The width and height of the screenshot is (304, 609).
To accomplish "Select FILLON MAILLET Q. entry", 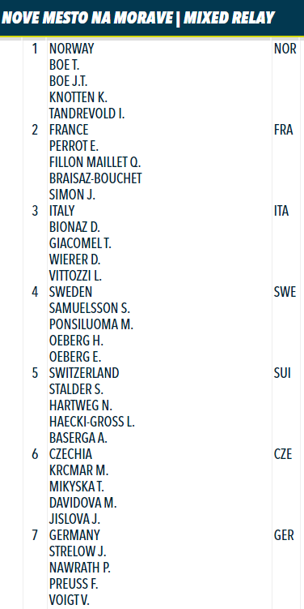I will (x=95, y=162).
